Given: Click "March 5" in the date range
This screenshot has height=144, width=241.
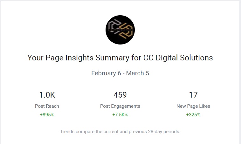Looking at the screenshot, I should [x=138, y=73].
